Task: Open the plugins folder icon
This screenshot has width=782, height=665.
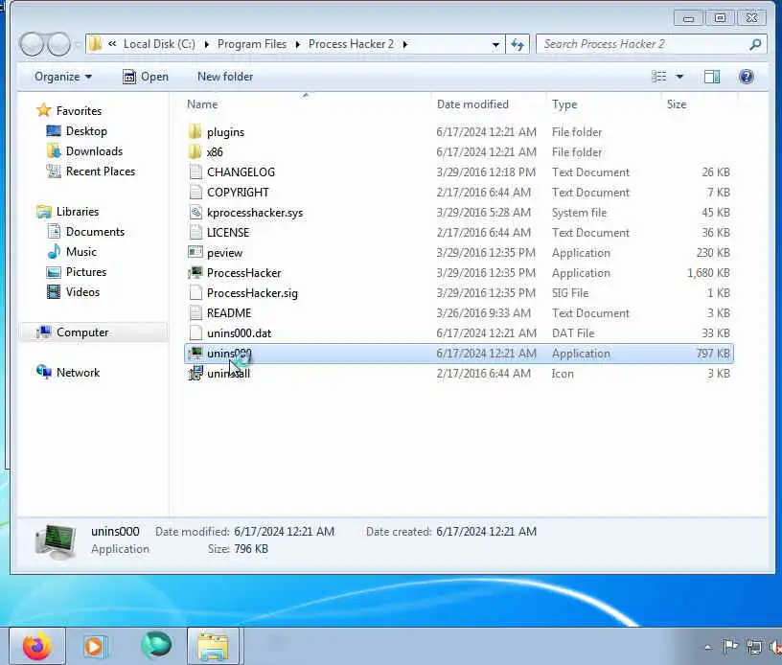Action: [x=195, y=132]
